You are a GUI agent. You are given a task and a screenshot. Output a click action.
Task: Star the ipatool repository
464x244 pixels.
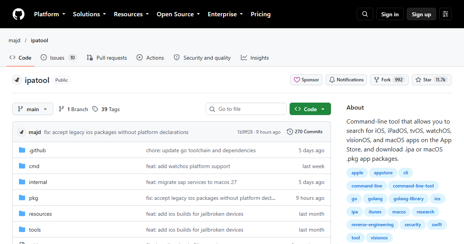(x=431, y=80)
